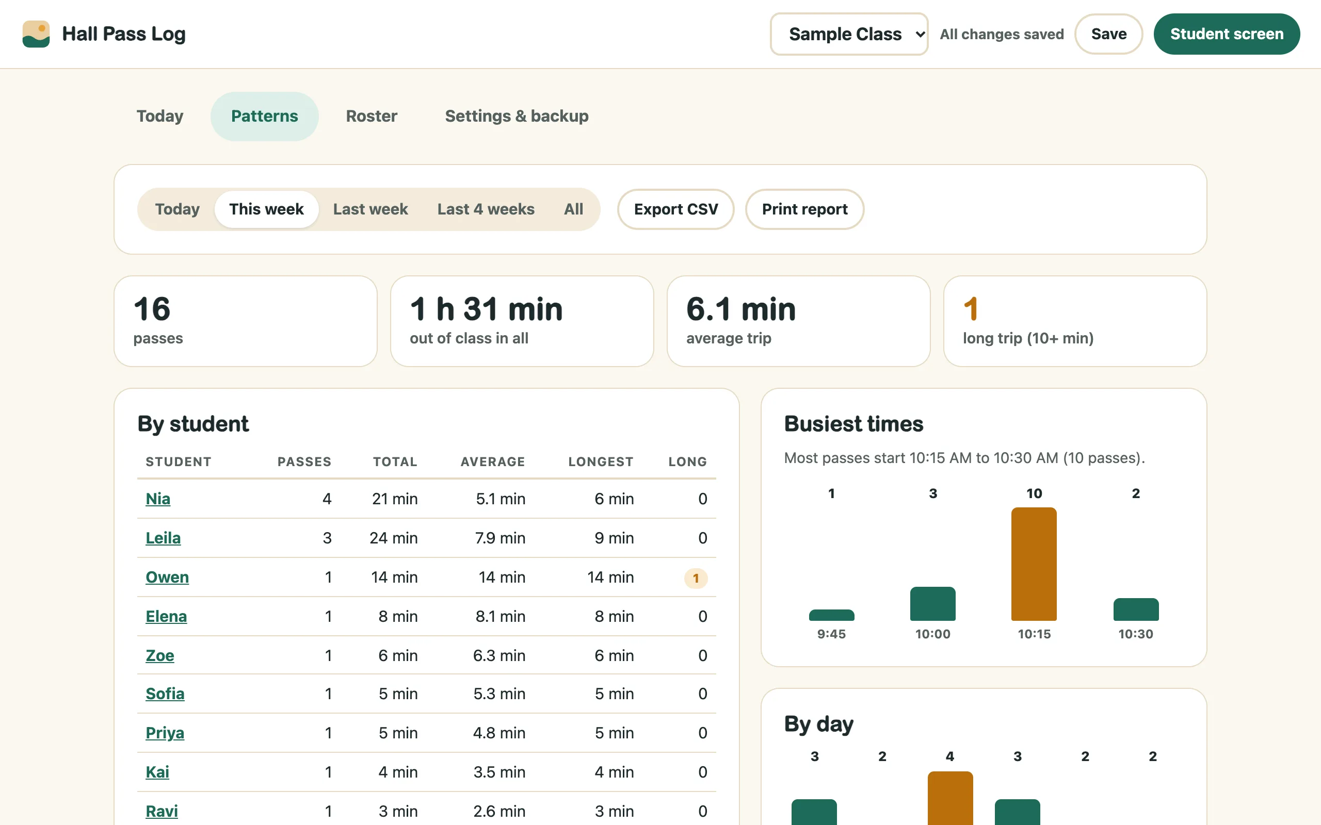Select the This week range
This screenshot has width=1321, height=825.
(x=266, y=209)
